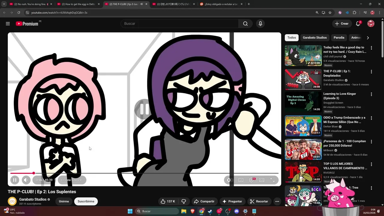Viewport: 384px width, 216px height.
Task: Toggle the autoplay switch in the player
Action: tap(229, 180)
